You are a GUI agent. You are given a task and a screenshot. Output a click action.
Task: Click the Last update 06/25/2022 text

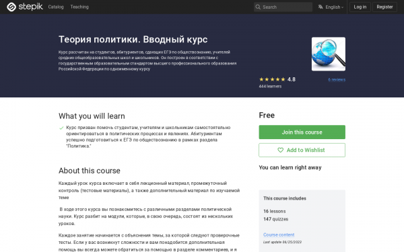pos(282,242)
